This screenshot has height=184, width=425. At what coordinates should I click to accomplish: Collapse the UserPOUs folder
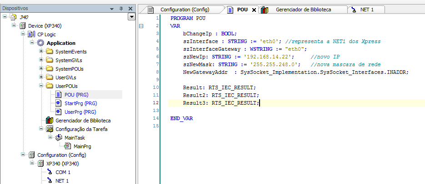tap(41, 86)
